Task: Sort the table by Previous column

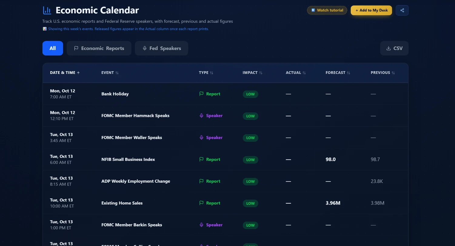Action: [x=383, y=73]
